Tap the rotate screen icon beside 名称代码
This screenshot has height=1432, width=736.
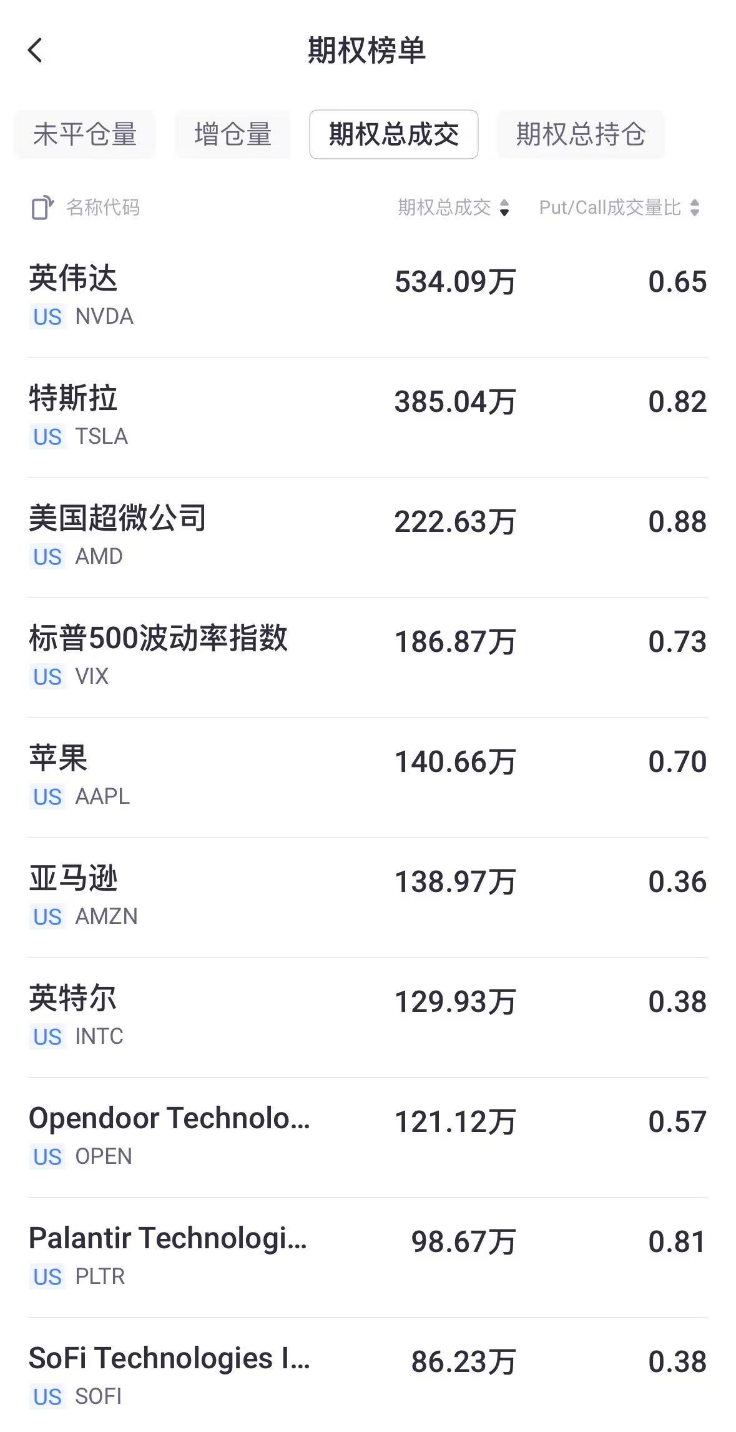(42, 208)
